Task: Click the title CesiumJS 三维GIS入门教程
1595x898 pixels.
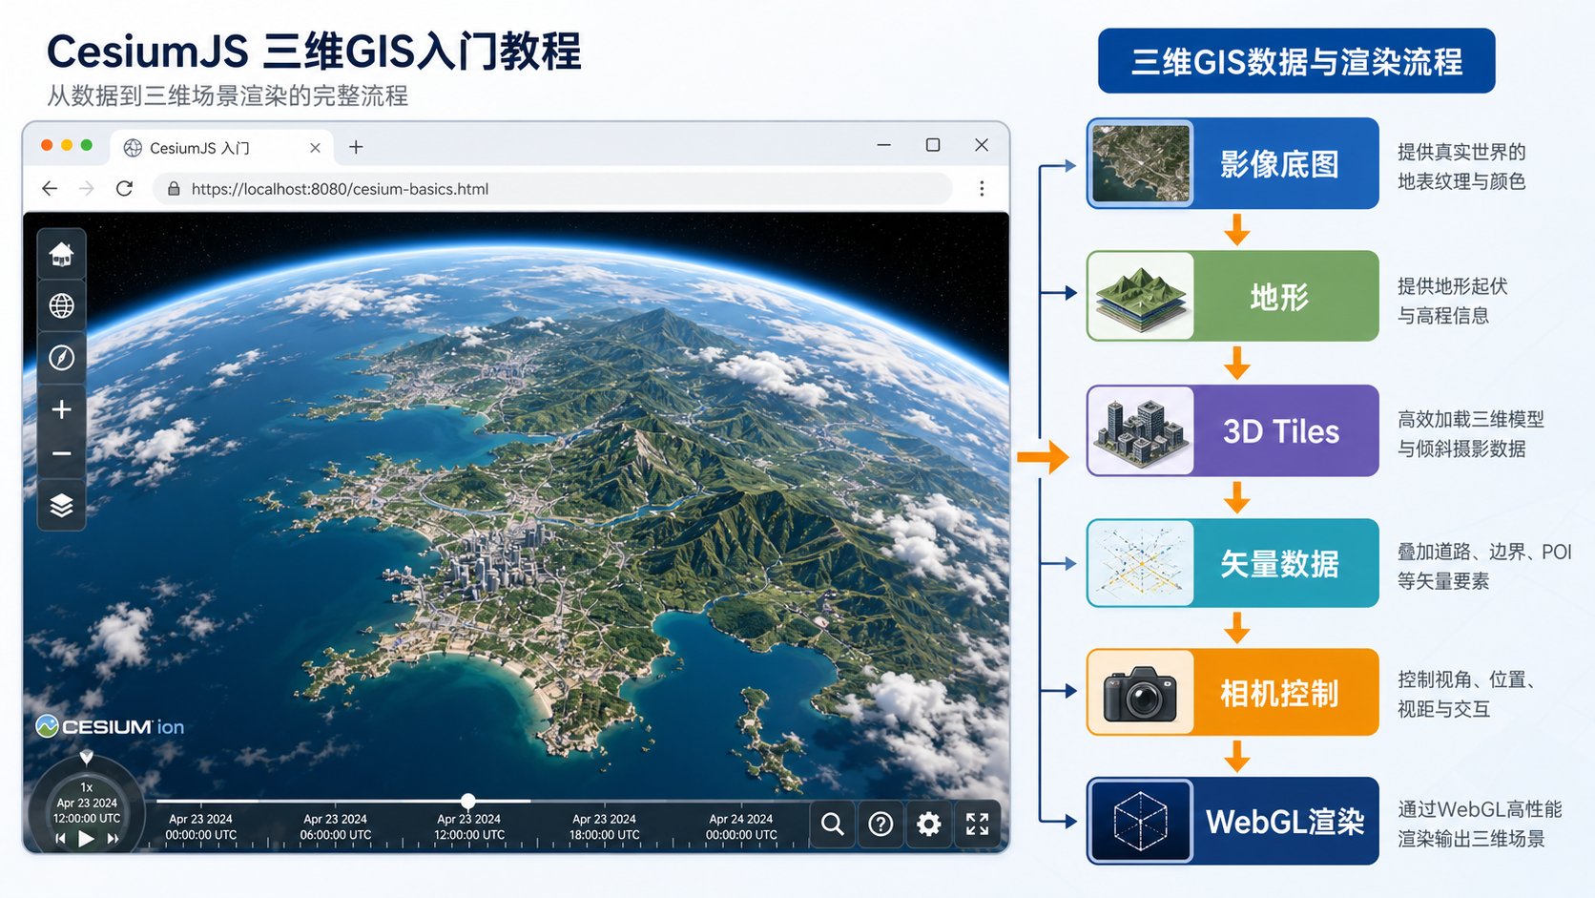Action: coord(314,52)
